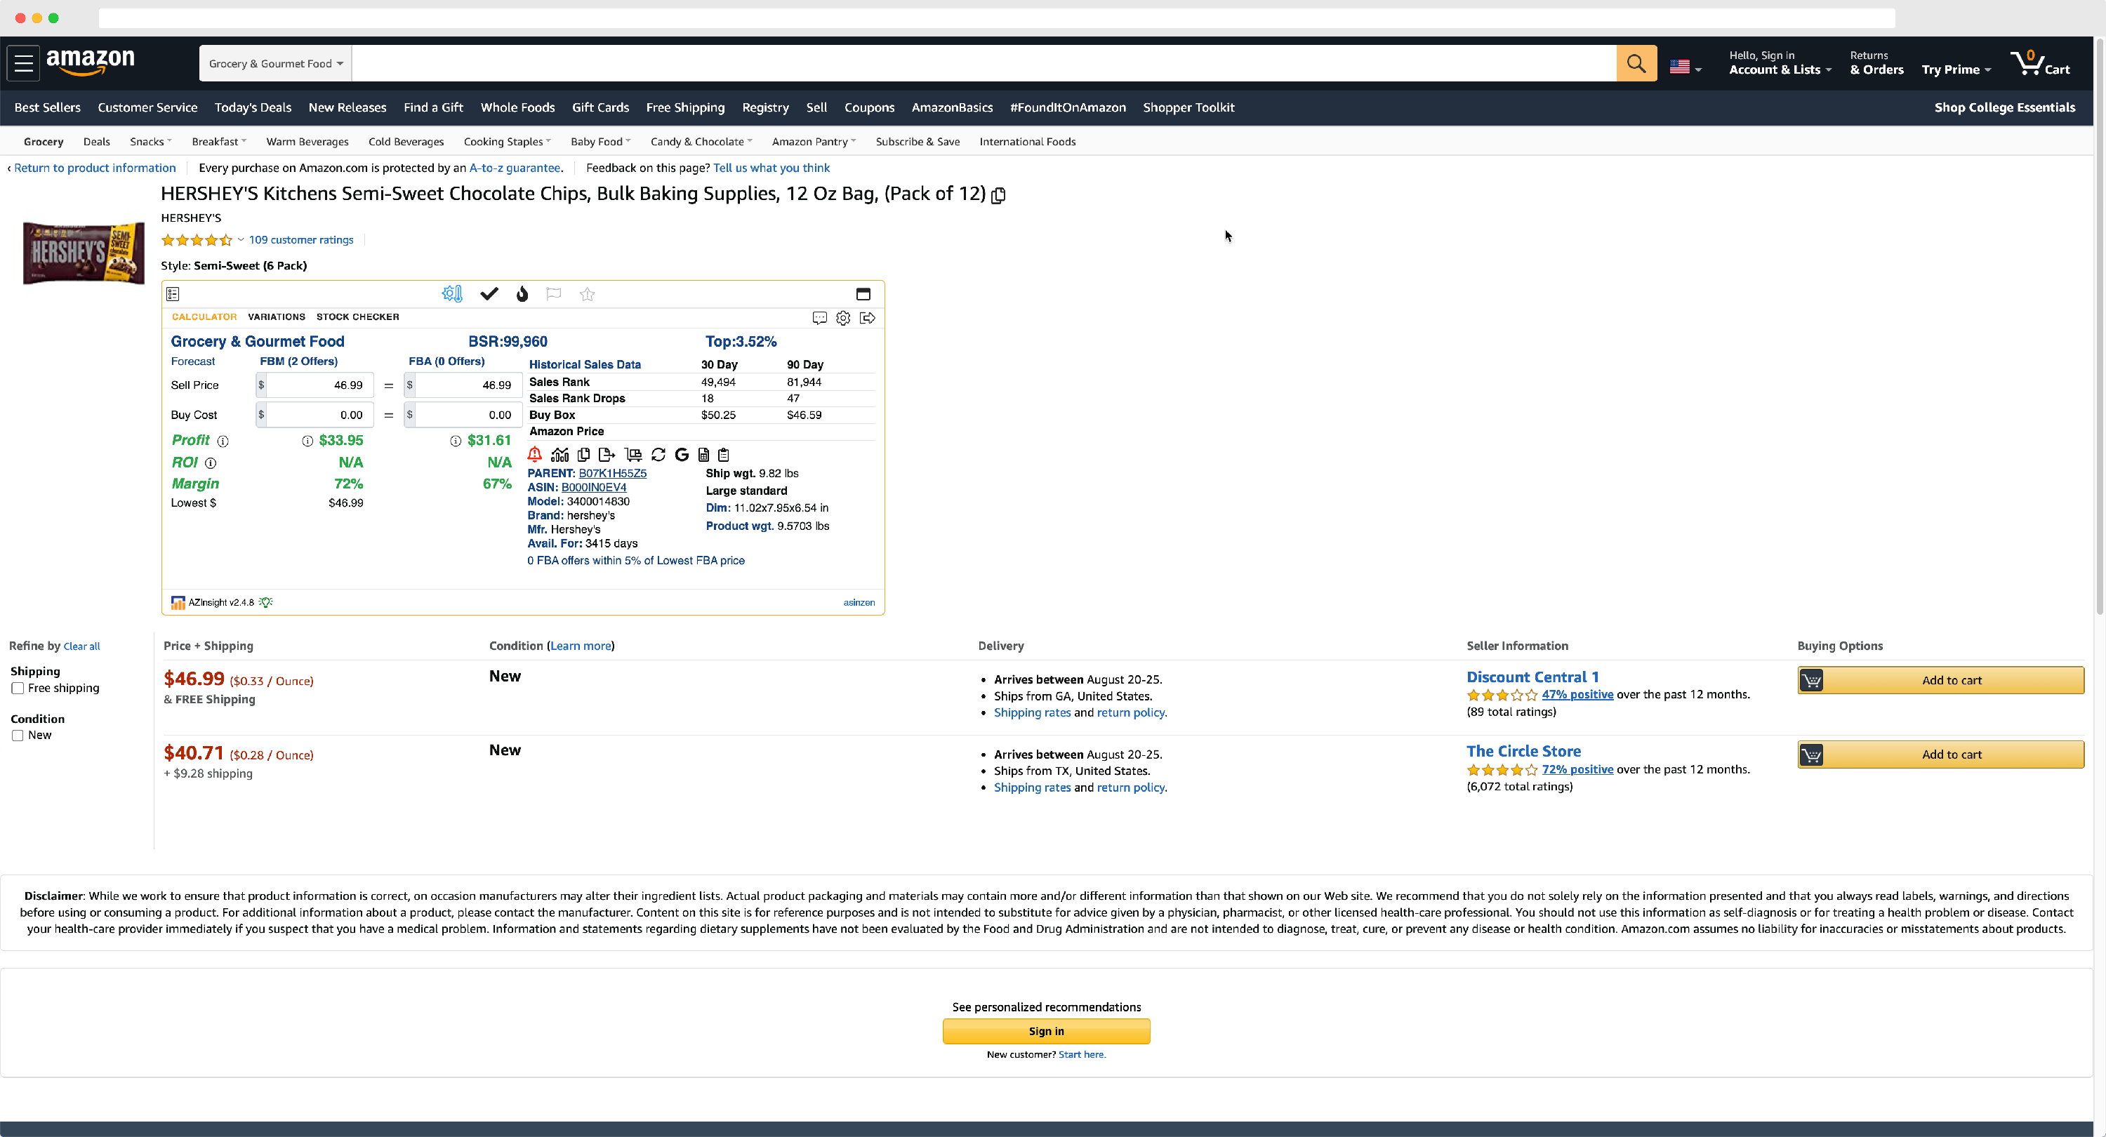Click the export file arrow icon
The width and height of the screenshot is (2106, 1137).
tap(607, 455)
